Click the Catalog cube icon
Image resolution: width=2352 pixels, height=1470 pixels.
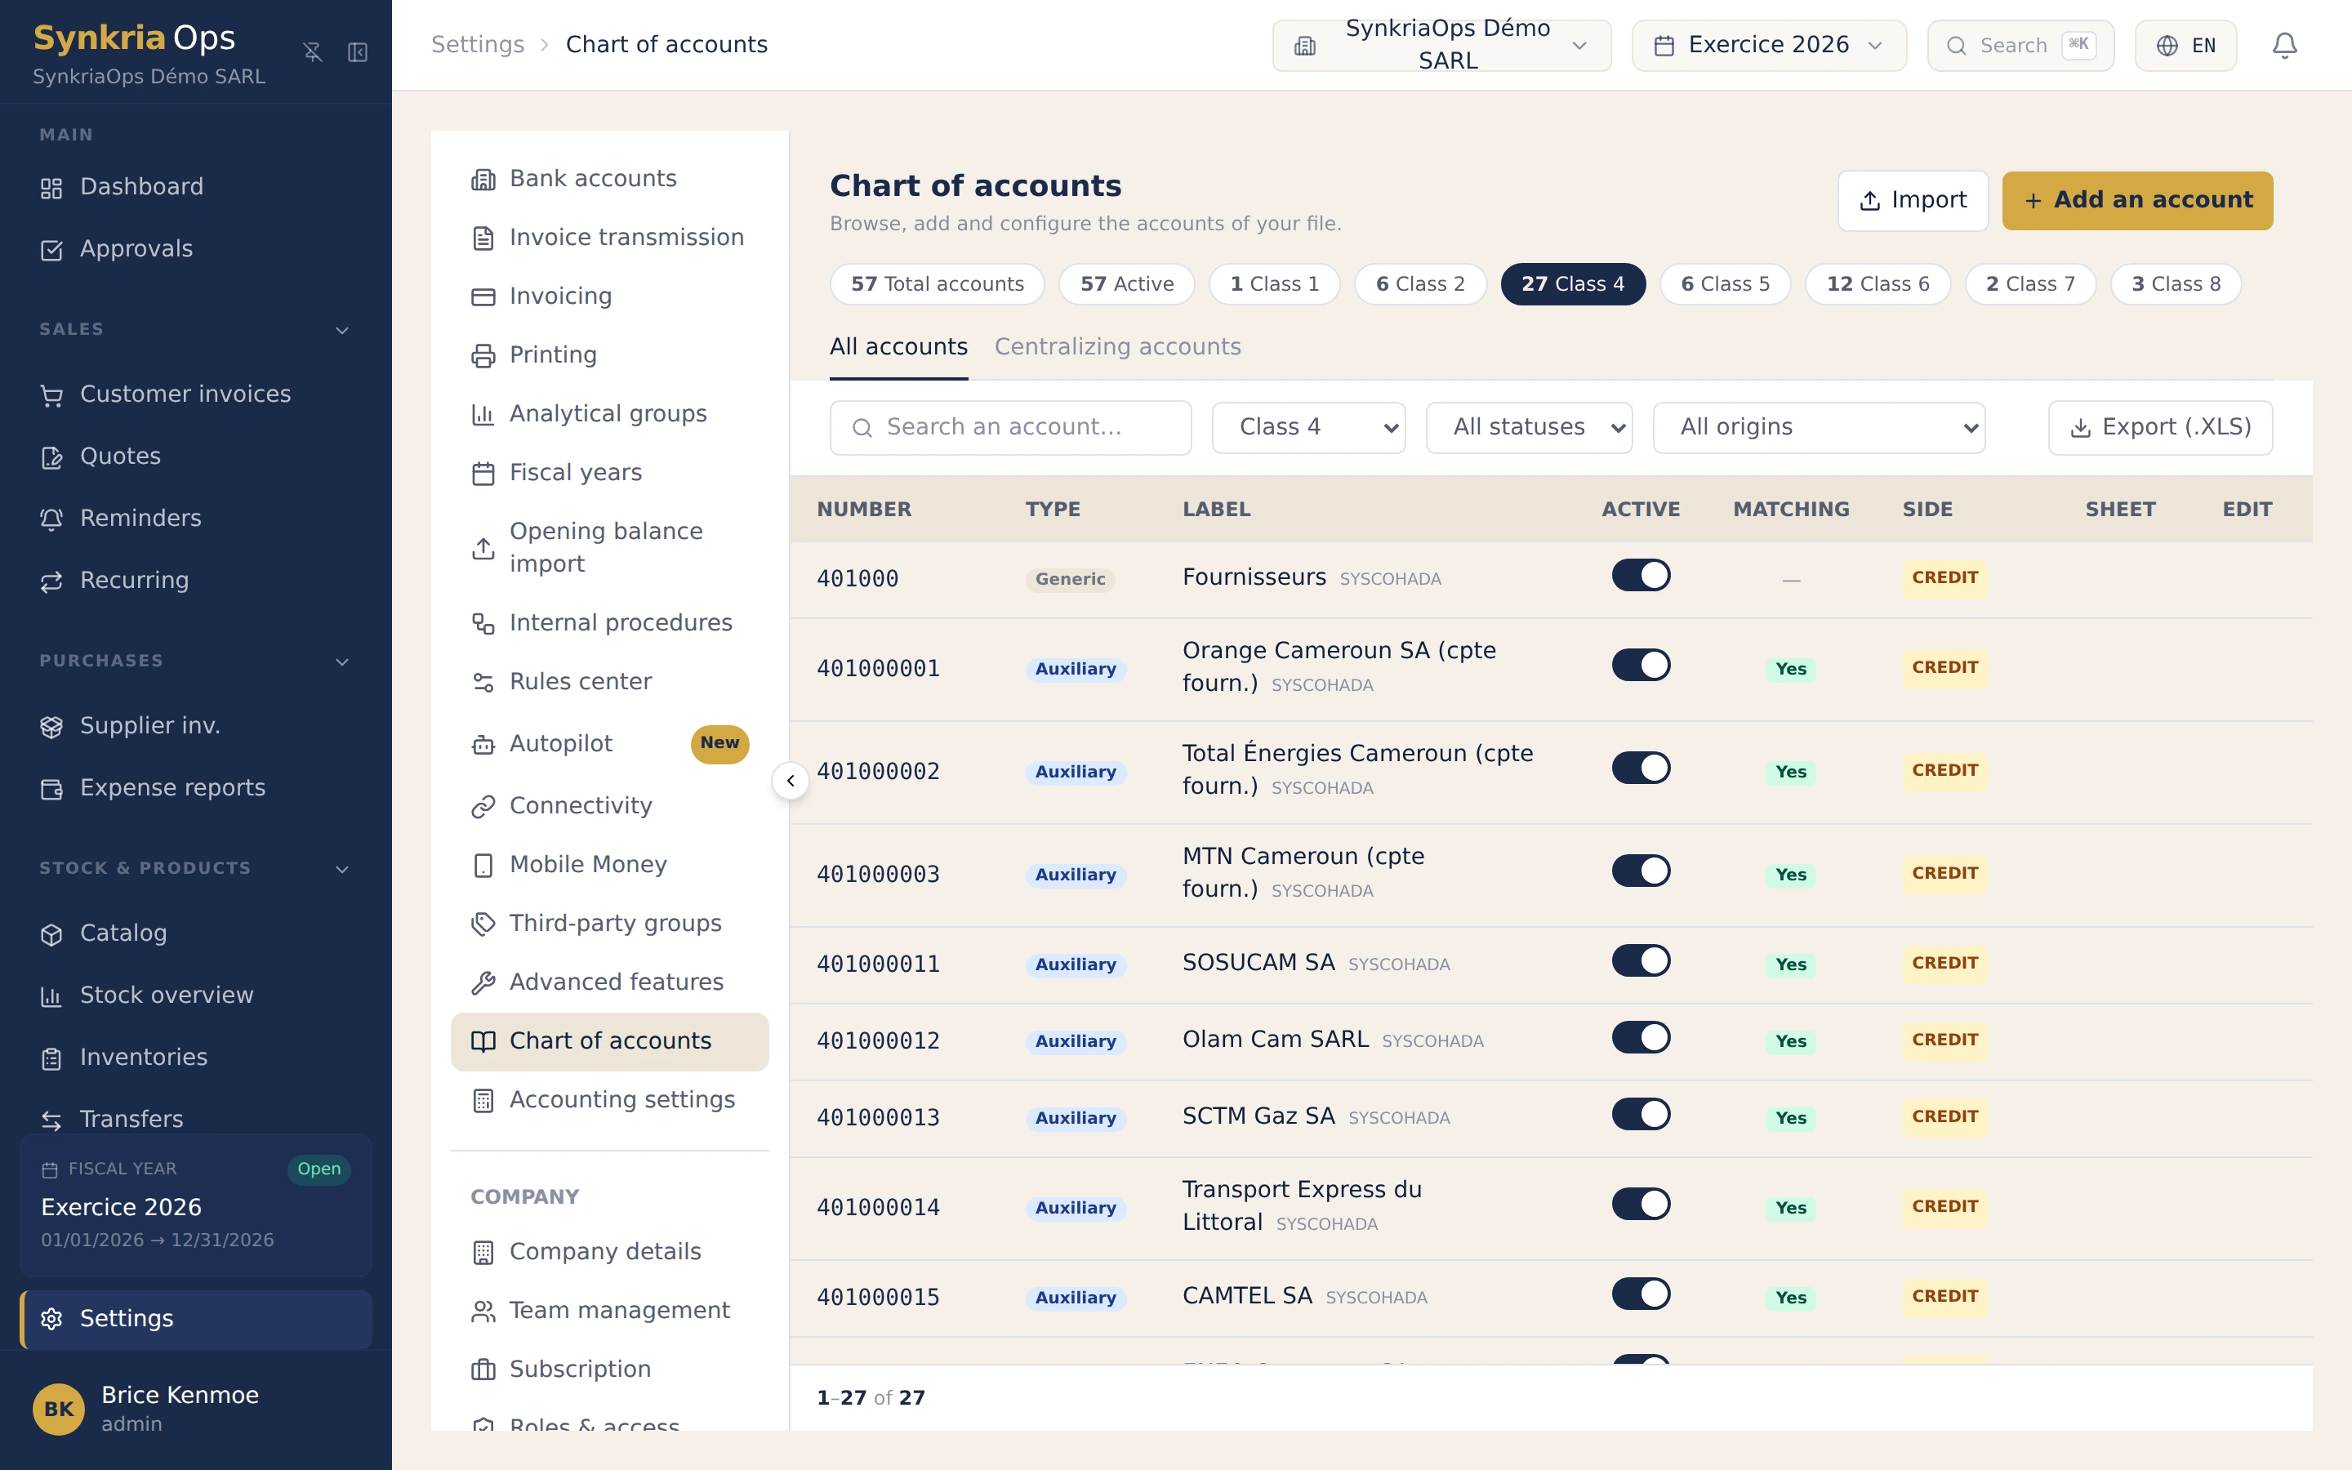pyautogui.click(x=51, y=934)
